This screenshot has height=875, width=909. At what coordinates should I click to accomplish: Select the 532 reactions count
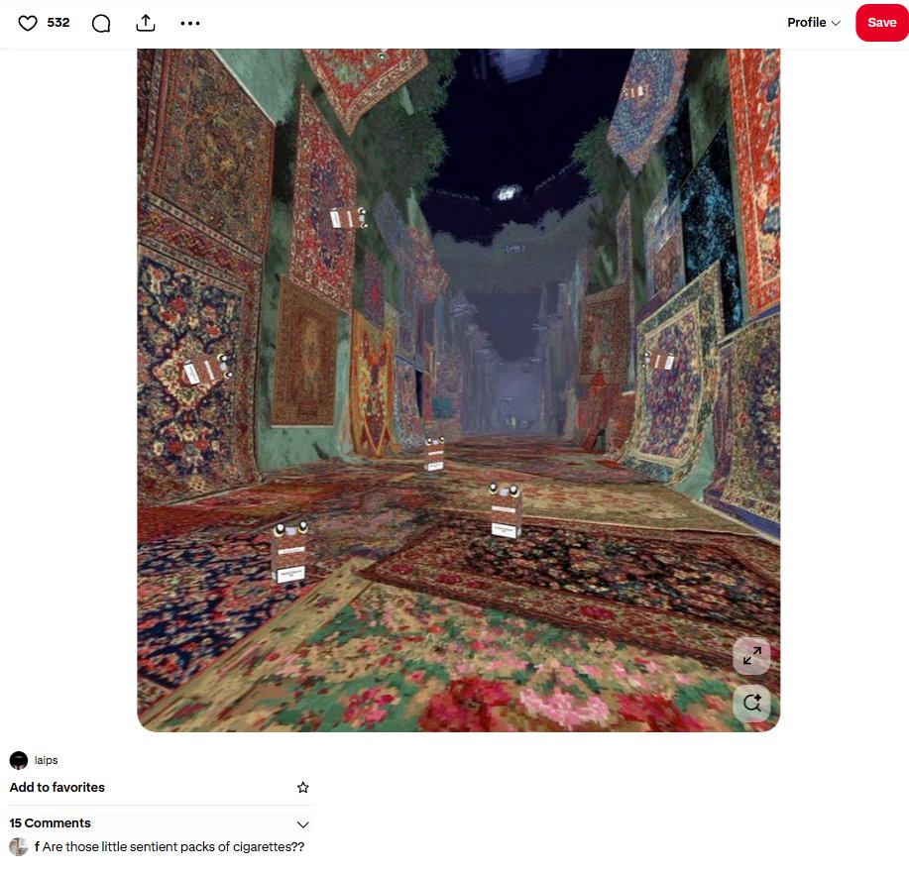(x=57, y=23)
